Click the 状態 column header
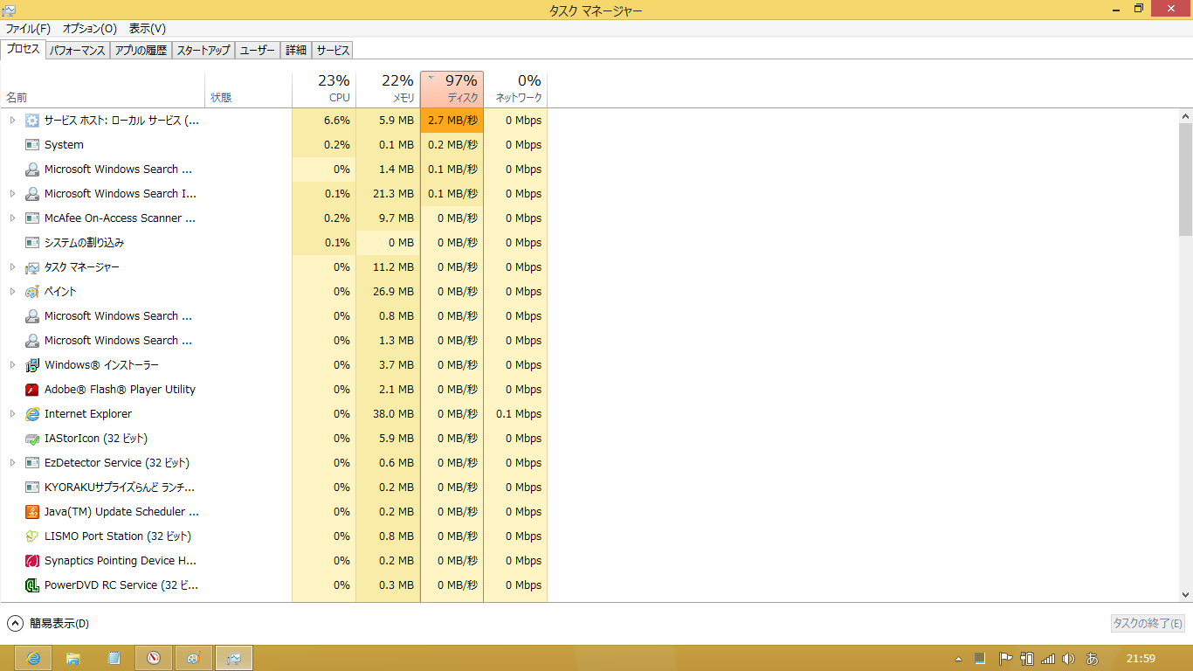This screenshot has width=1193, height=671. click(x=249, y=89)
